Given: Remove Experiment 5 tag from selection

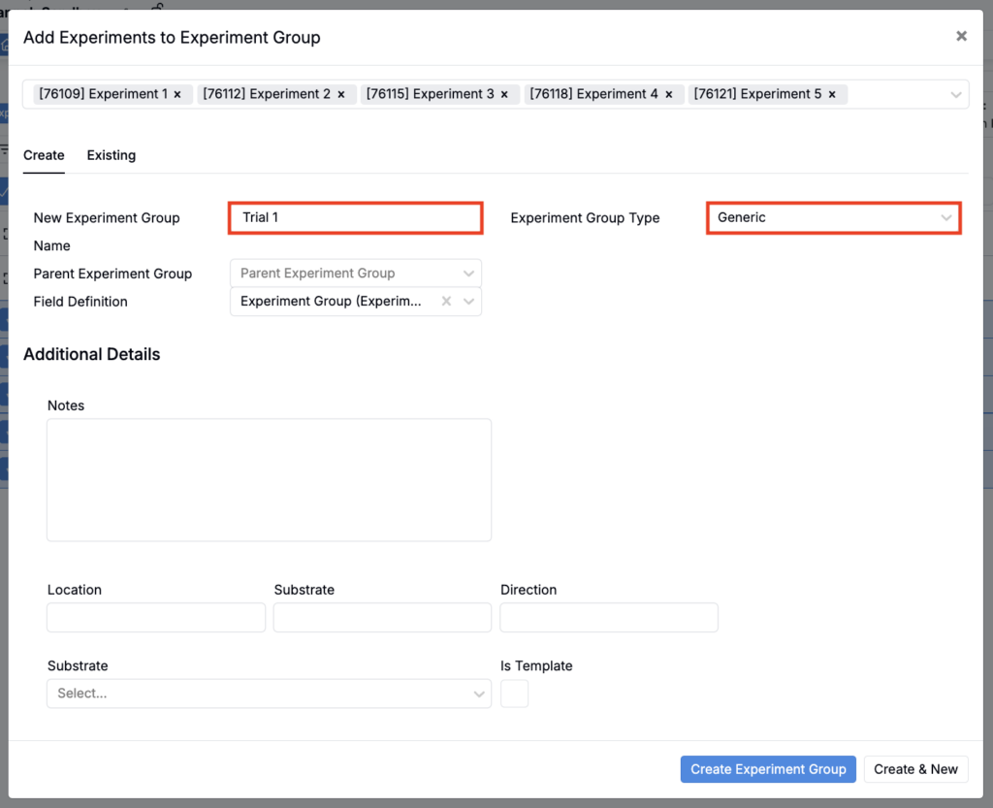Looking at the screenshot, I should pyautogui.click(x=832, y=94).
